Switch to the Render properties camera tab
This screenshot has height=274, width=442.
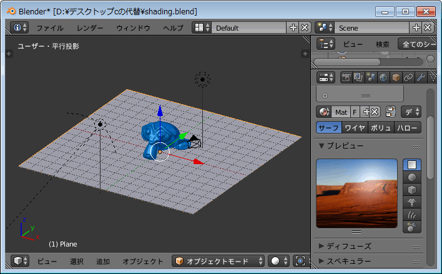click(x=346, y=77)
